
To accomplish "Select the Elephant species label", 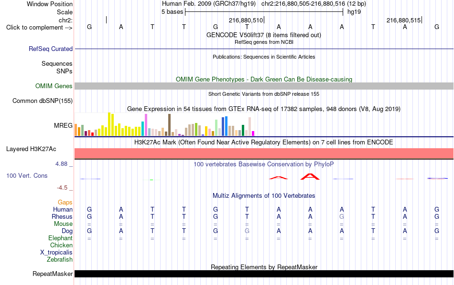I will (x=60, y=238).
